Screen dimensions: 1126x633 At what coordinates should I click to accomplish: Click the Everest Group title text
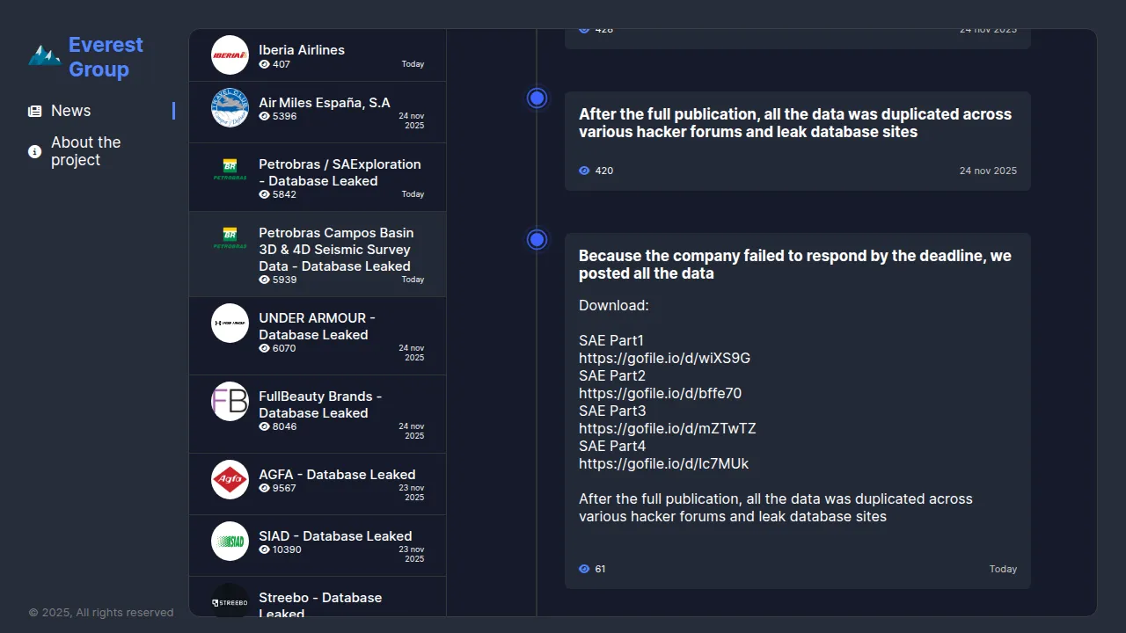[106, 57]
